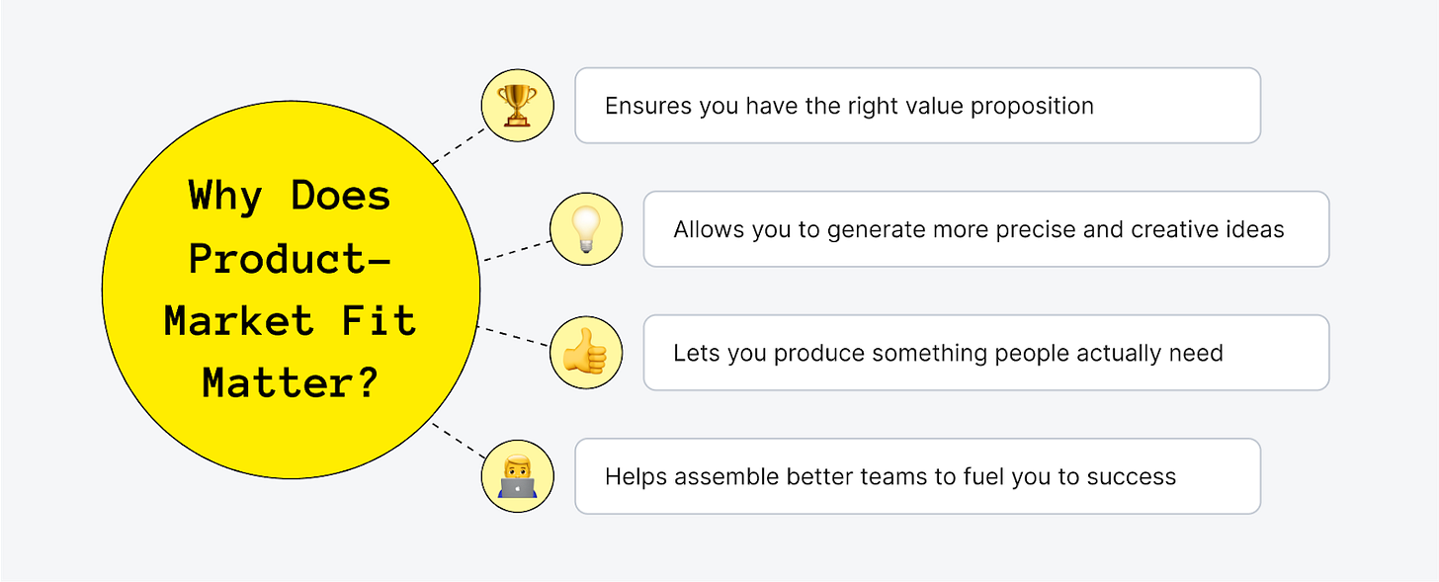Open the "Ensures you have the right value proposition" box
Image resolution: width=1439 pixels, height=582 pixels.
[x=917, y=106]
